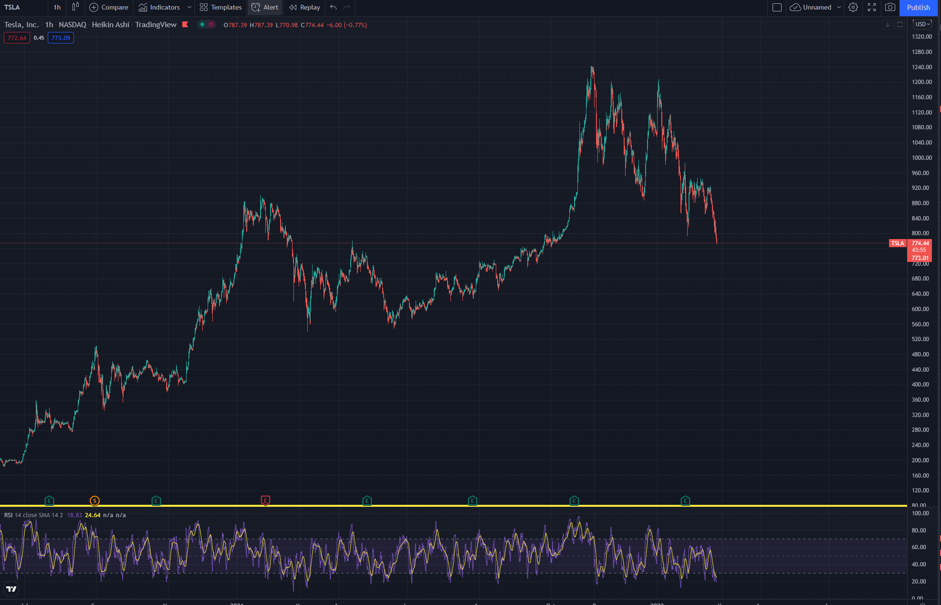Start bar Replay mode
This screenshot has width=941, height=605.
(x=304, y=7)
